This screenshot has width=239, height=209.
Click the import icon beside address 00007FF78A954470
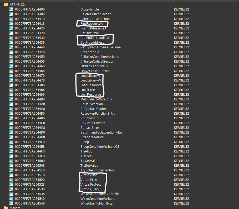tap(11, 76)
